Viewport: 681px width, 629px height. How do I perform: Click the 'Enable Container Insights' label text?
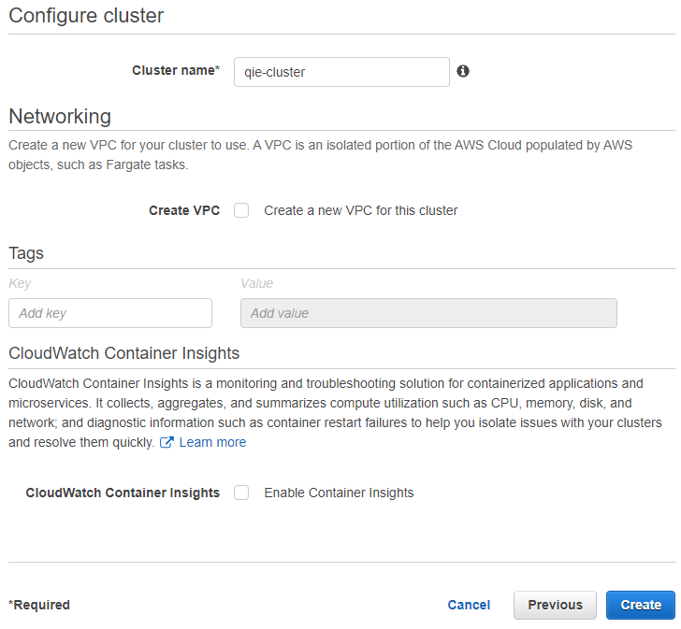click(x=339, y=493)
